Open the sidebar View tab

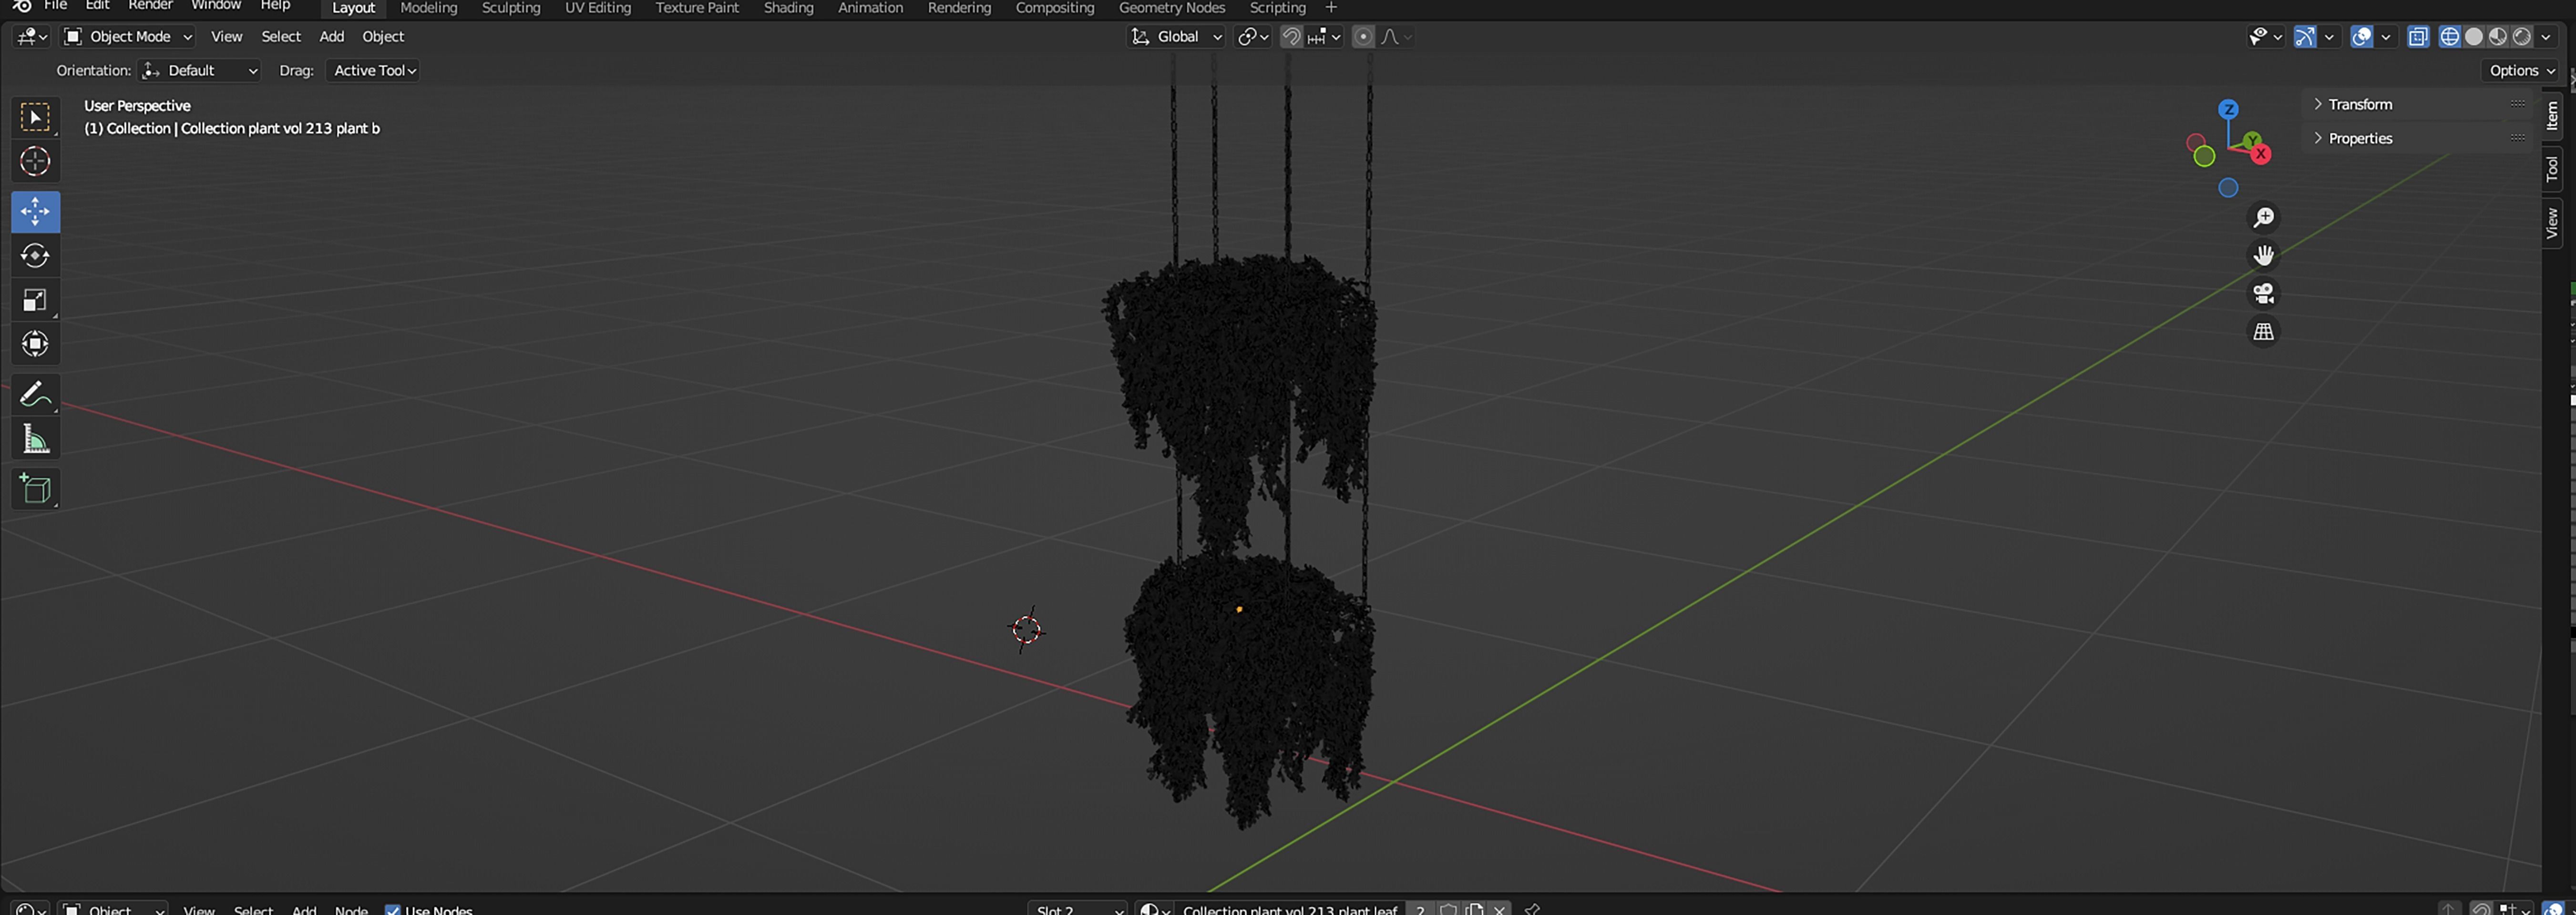pos(2552,223)
